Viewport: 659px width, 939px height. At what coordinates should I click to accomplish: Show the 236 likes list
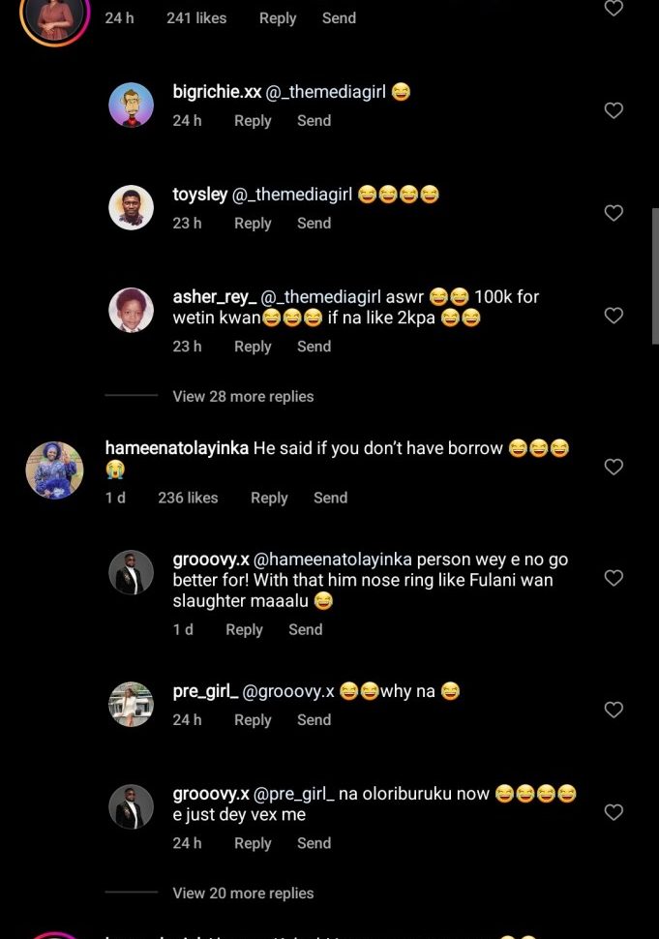pyautogui.click(x=188, y=498)
